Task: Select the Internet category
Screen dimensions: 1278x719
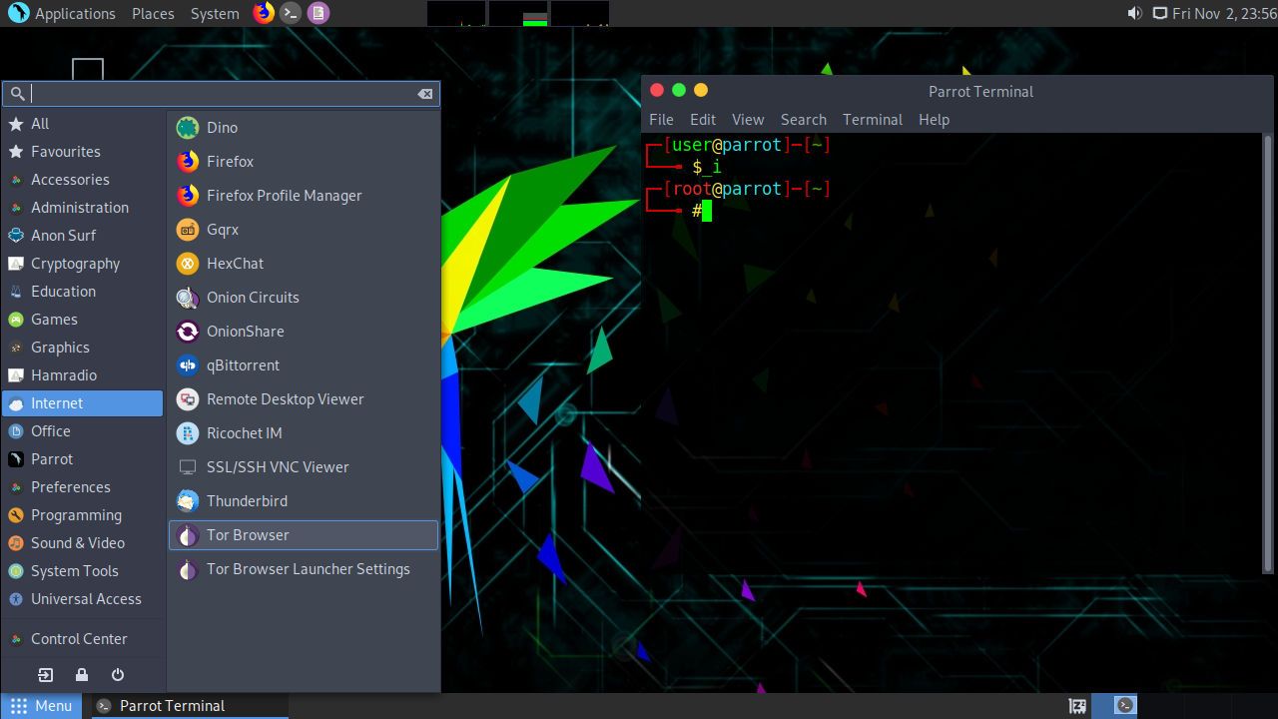Action: coord(83,402)
